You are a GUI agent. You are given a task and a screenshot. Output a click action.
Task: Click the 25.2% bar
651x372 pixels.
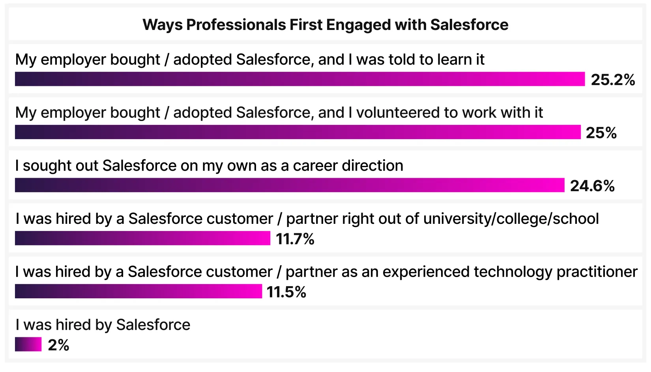click(299, 79)
